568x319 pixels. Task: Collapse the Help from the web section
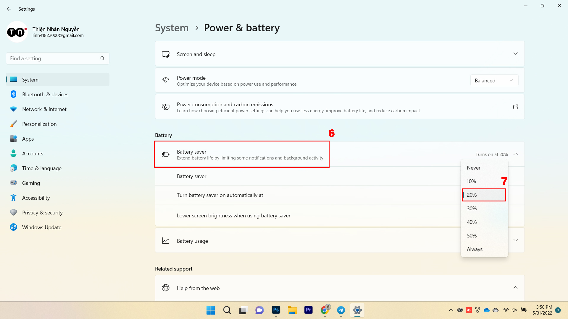coord(515,288)
